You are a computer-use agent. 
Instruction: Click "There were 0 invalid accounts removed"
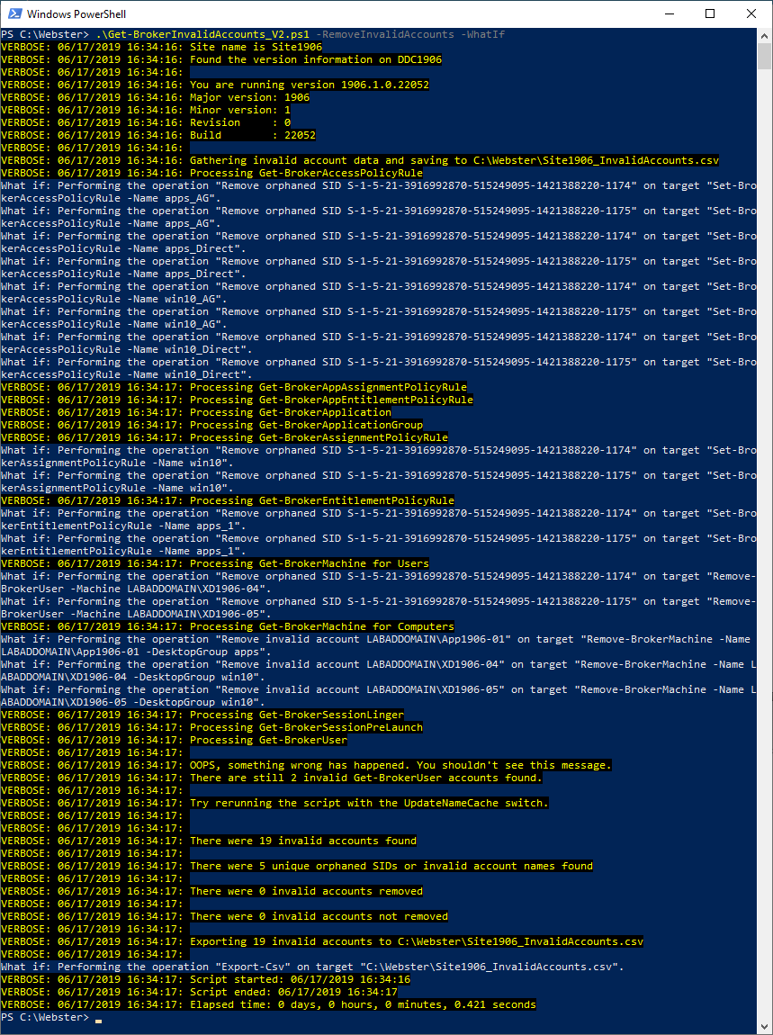pyautogui.click(x=306, y=891)
